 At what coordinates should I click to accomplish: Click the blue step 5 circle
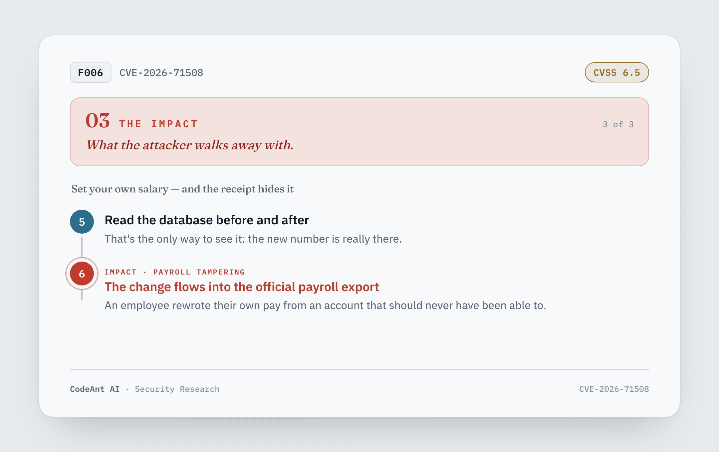(82, 222)
